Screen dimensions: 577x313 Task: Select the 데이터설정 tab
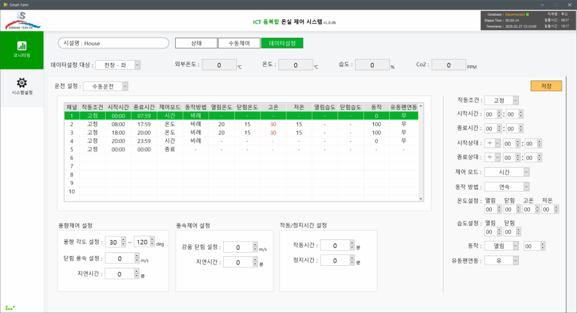[x=282, y=43]
